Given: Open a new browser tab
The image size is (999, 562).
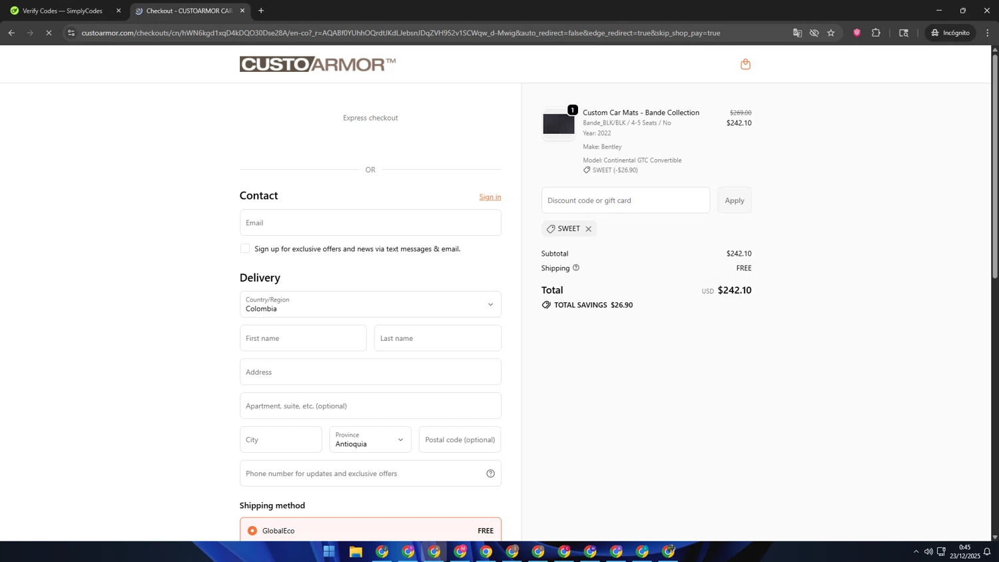Looking at the screenshot, I should pos(261,11).
